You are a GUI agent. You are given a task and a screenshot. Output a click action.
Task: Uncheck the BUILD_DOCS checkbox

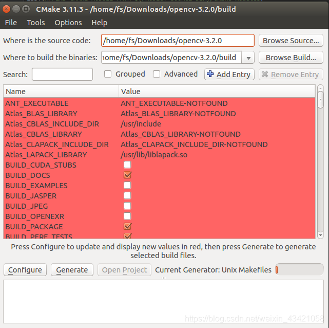click(128, 175)
